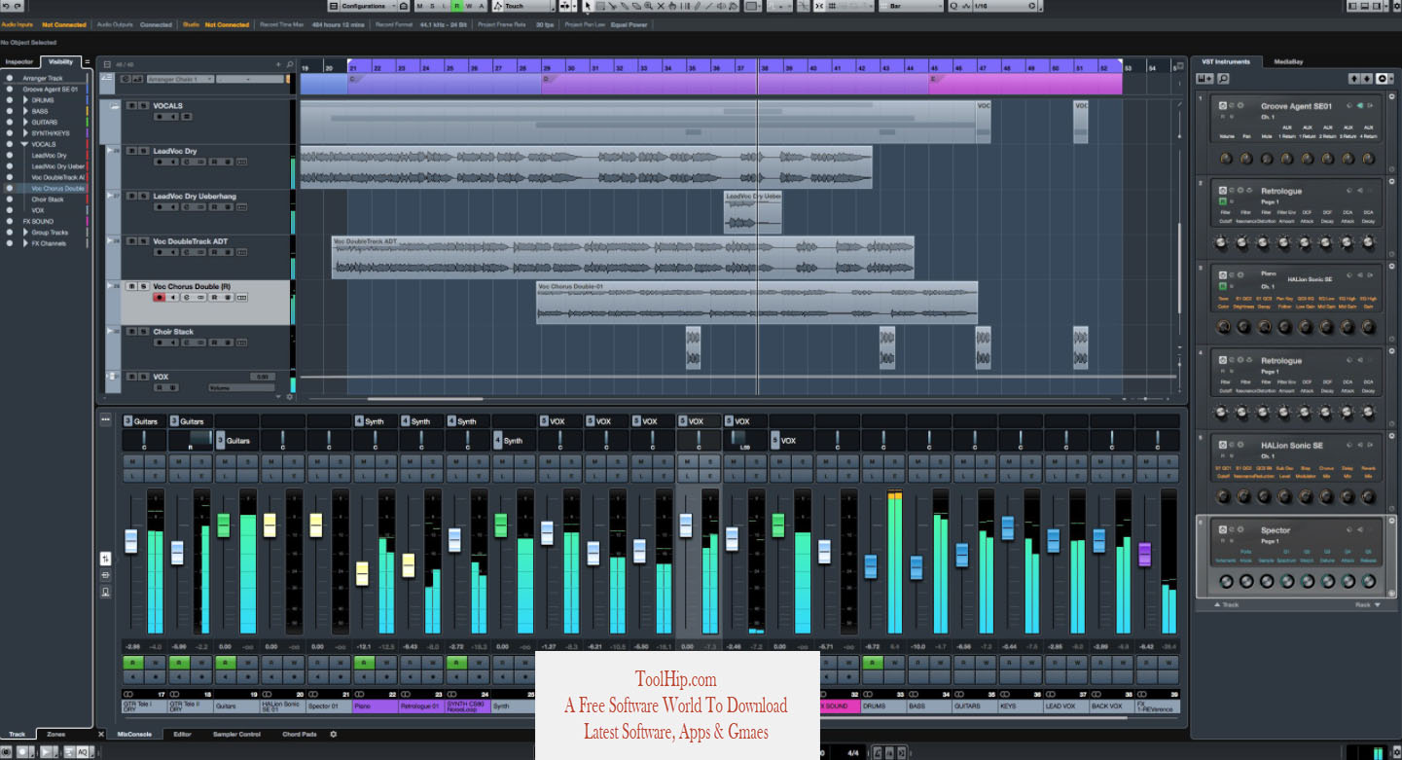Click channel settings icon on LeadVoc Dry track
The height and width of the screenshot is (760, 1402).
click(187, 162)
